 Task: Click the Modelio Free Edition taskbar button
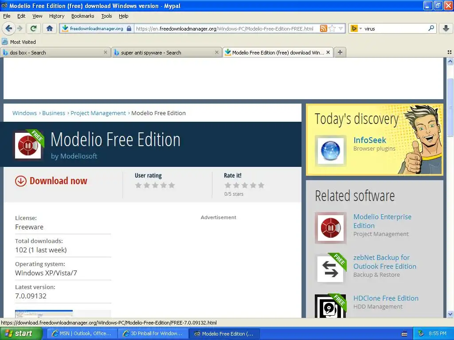(224, 334)
